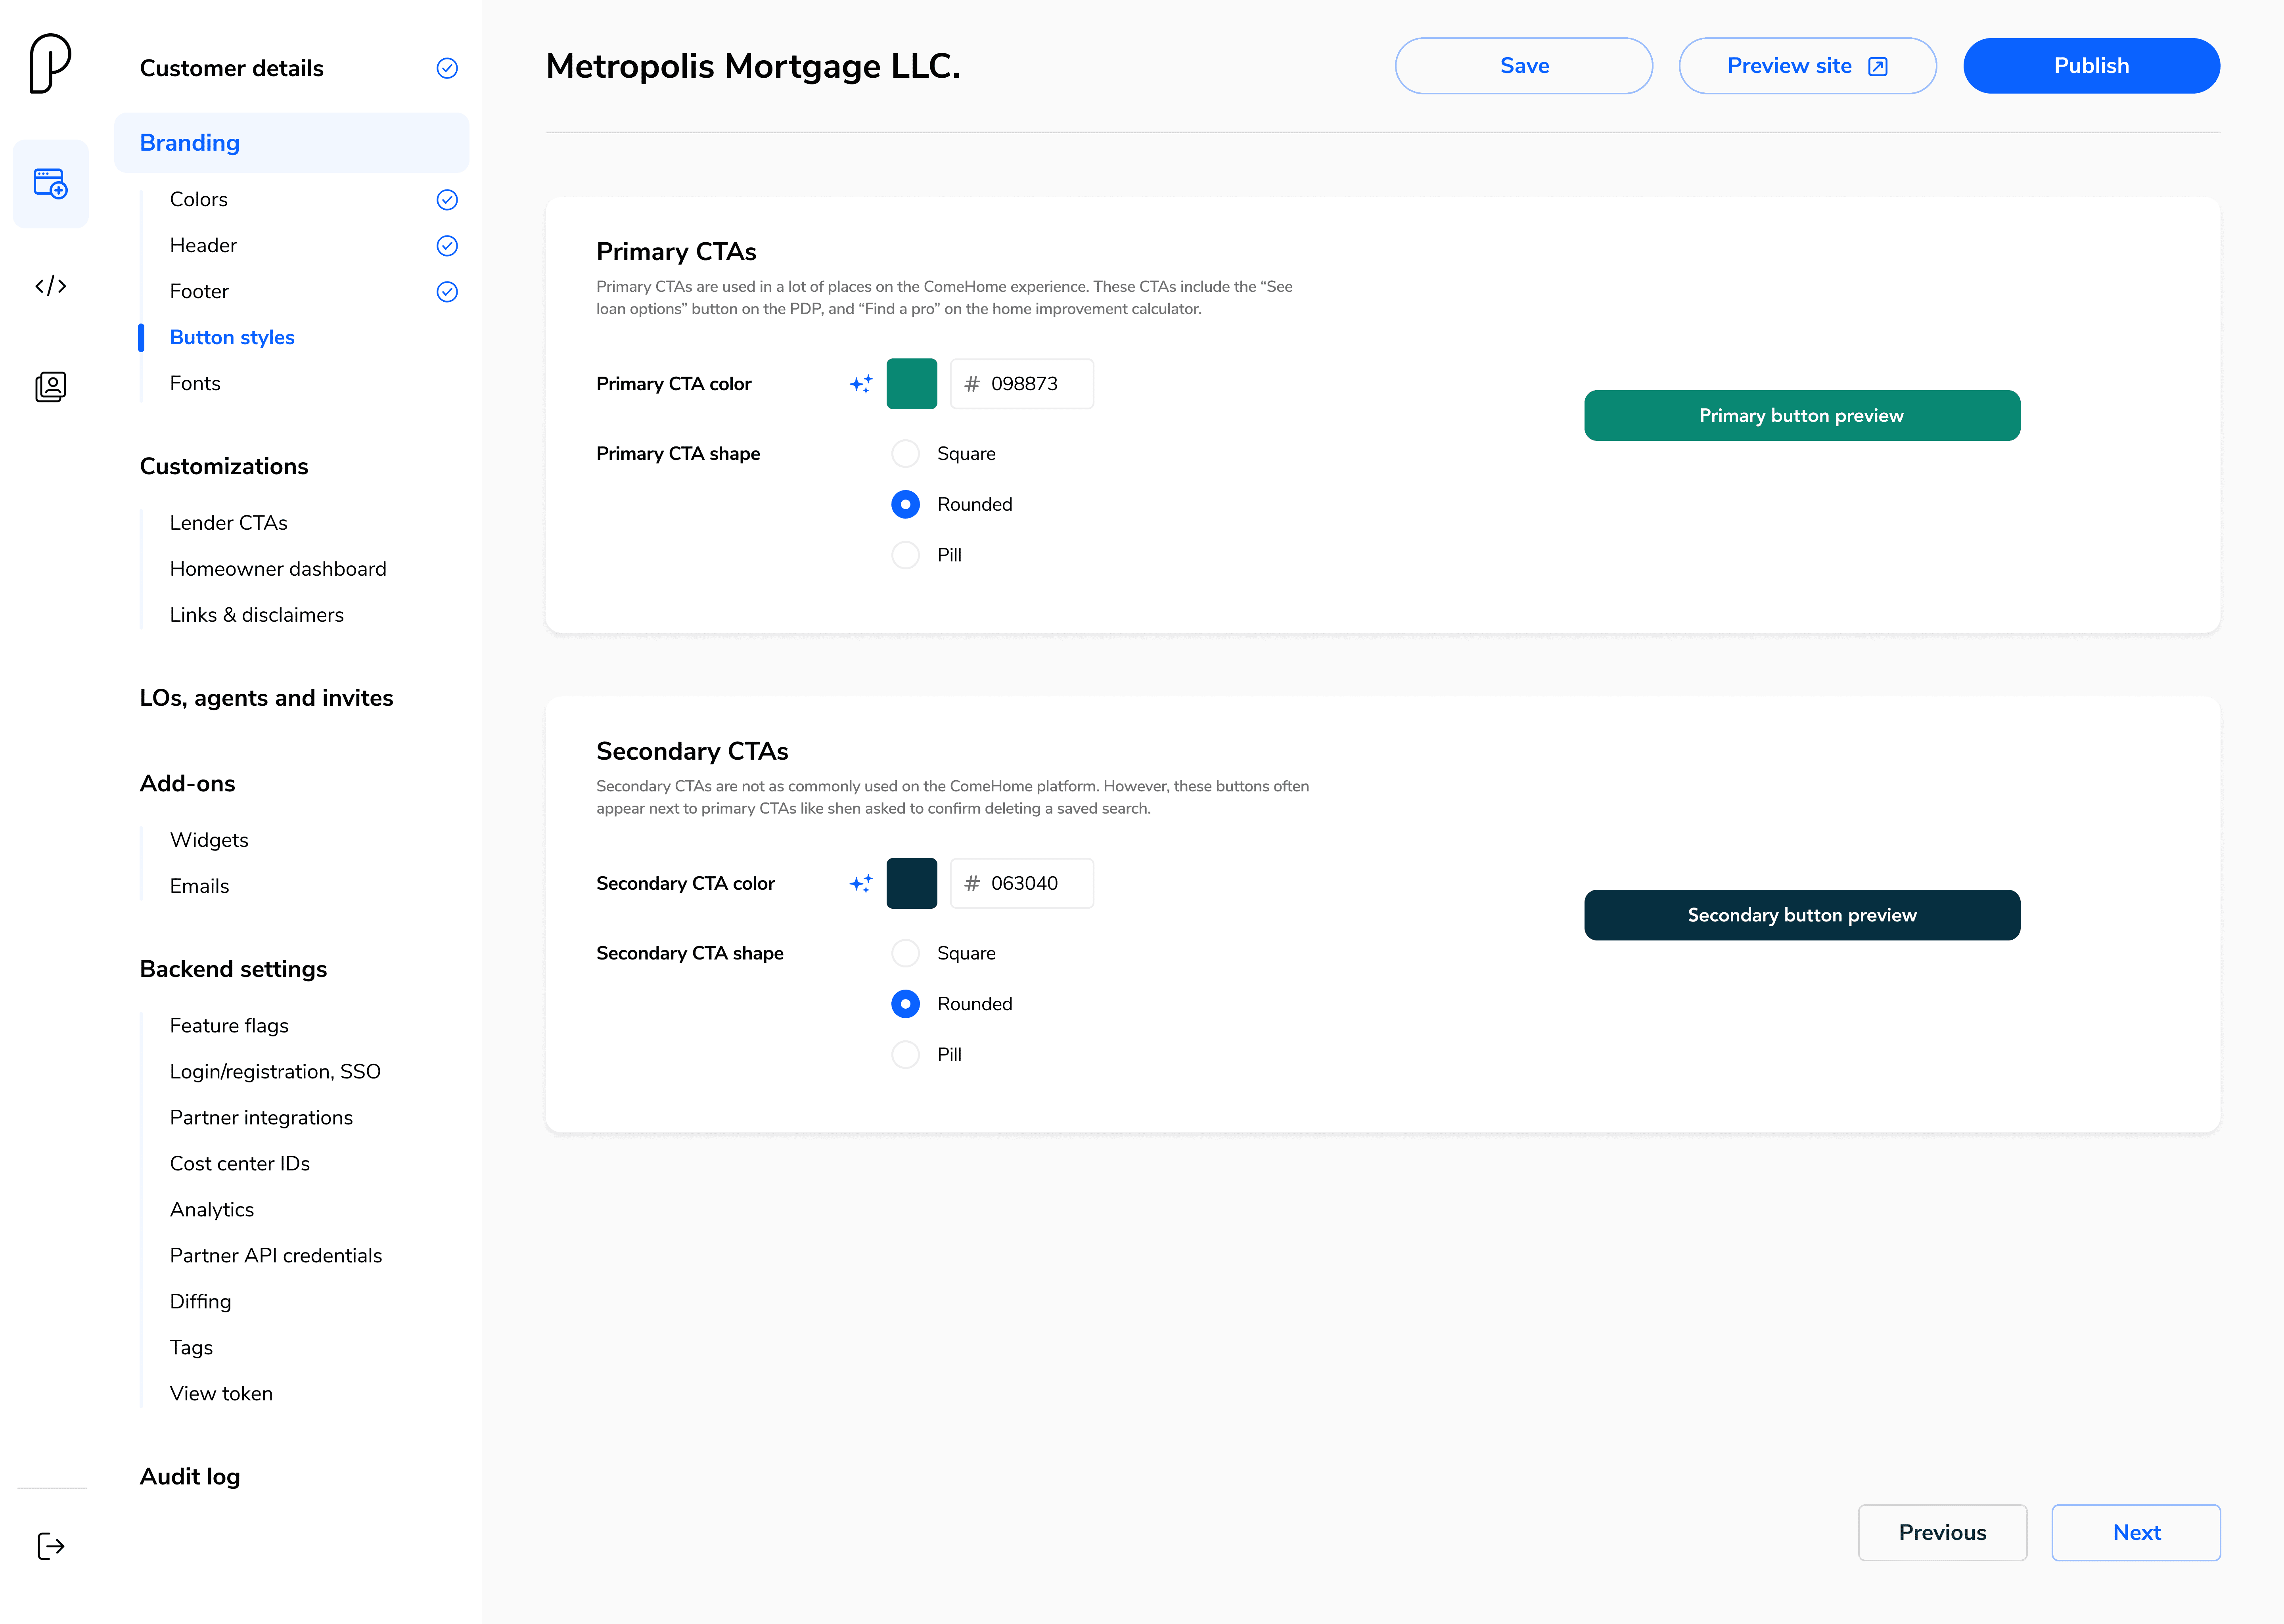Screen dimensions: 2284x1624
Task: Click the logo icon in the sidebar
Action: pyautogui.click(x=50, y=64)
